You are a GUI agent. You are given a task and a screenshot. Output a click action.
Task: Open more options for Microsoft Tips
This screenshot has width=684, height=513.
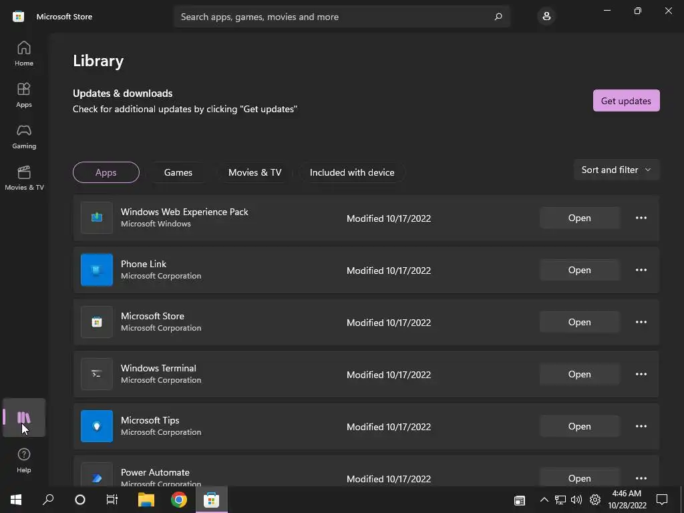pyautogui.click(x=641, y=426)
